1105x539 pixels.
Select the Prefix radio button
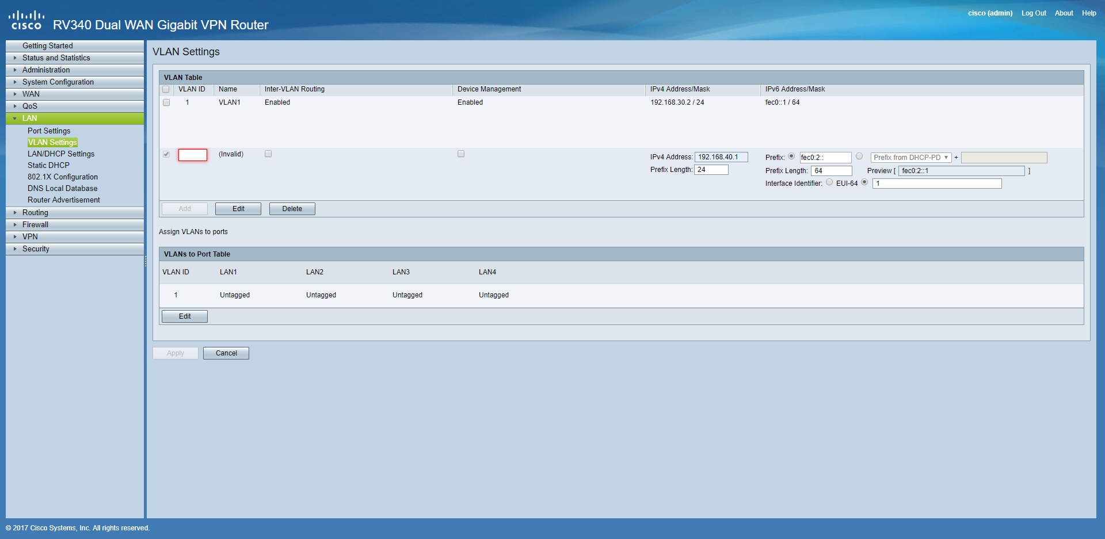tap(791, 156)
